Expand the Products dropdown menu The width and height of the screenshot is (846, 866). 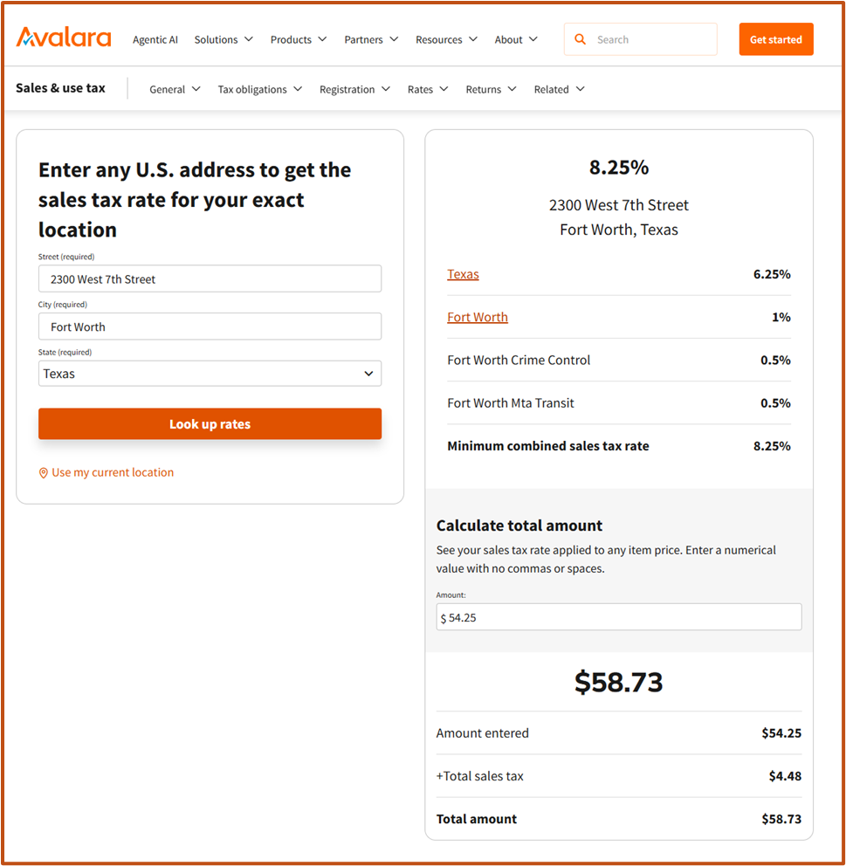(299, 39)
